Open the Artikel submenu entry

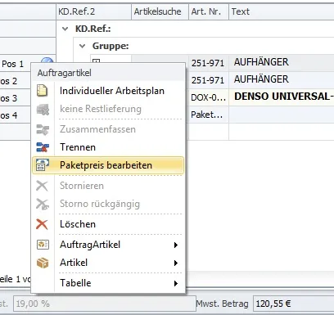(x=108, y=263)
